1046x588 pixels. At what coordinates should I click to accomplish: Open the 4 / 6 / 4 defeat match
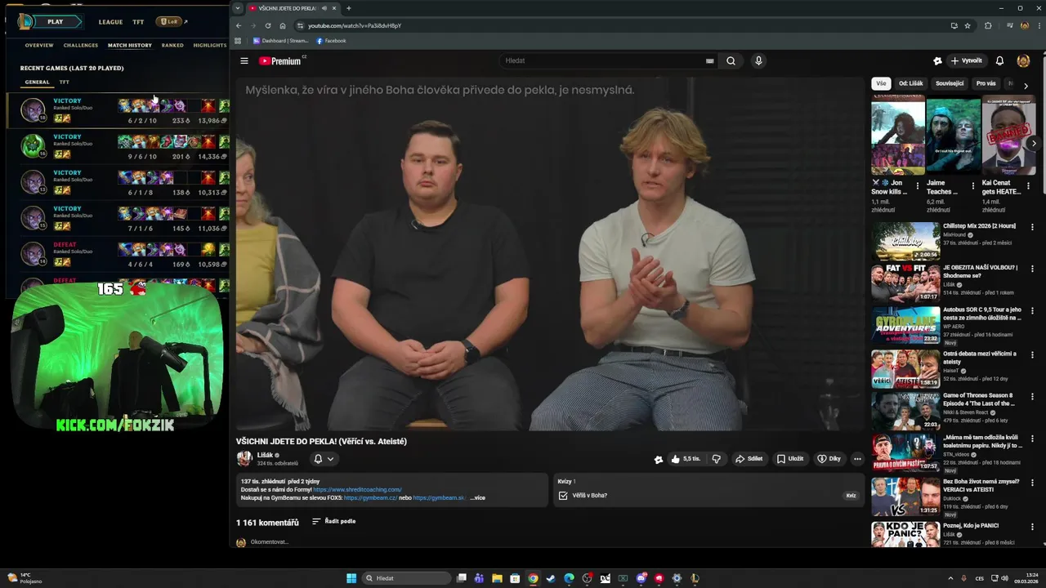click(118, 254)
